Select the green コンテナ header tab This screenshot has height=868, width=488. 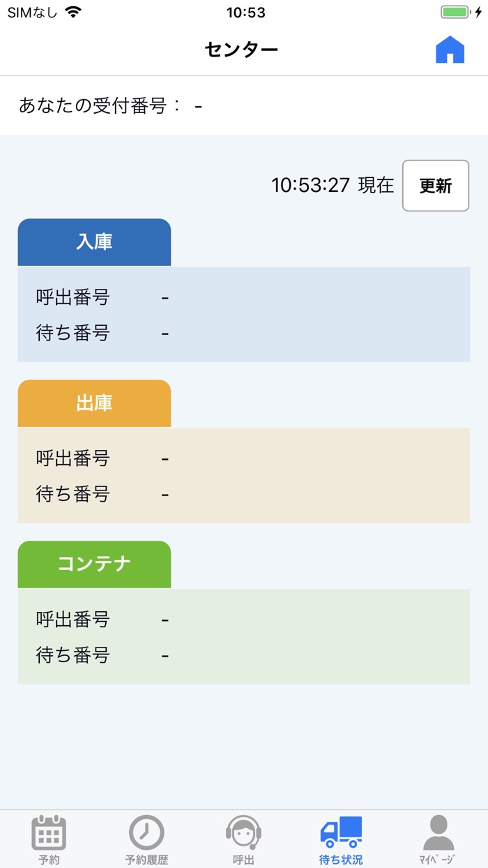tap(94, 564)
